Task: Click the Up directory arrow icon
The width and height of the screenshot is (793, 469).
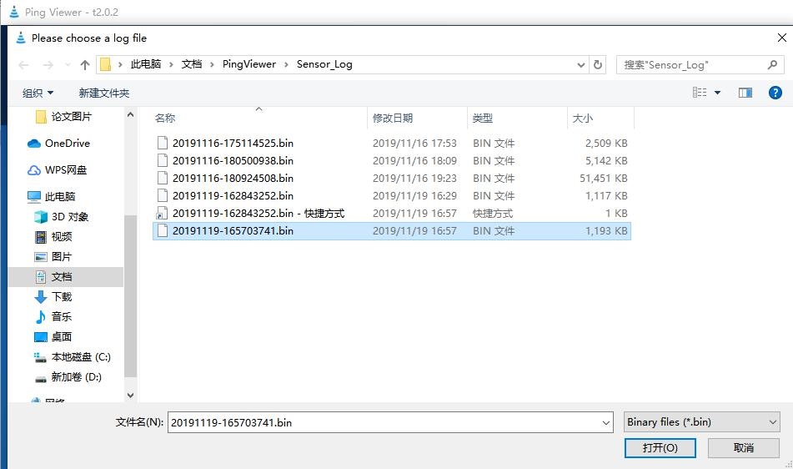Action: tap(85, 65)
